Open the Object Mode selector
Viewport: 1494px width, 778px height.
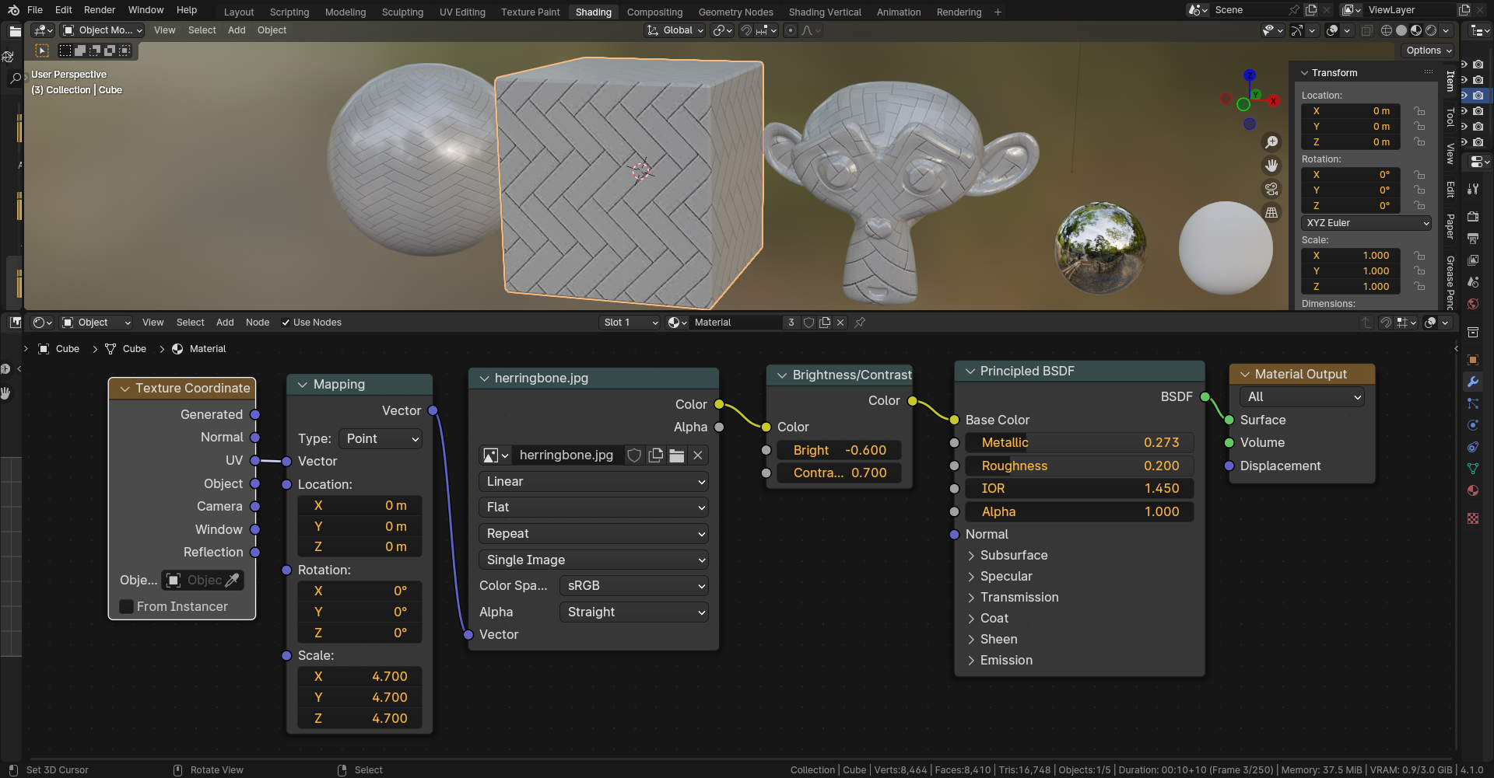coord(103,30)
